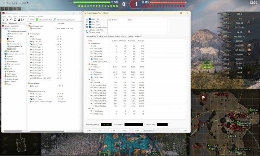Click the Мультимедиа speaker icon in tree
This screenshot has height=156, width=260.
coord(5,61)
